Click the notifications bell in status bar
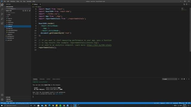 tap(189, 103)
